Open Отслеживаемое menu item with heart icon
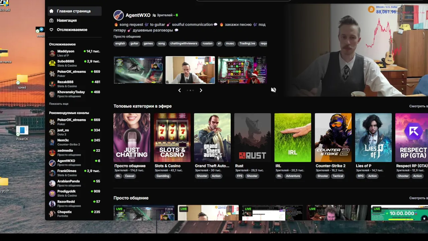 [72, 30]
